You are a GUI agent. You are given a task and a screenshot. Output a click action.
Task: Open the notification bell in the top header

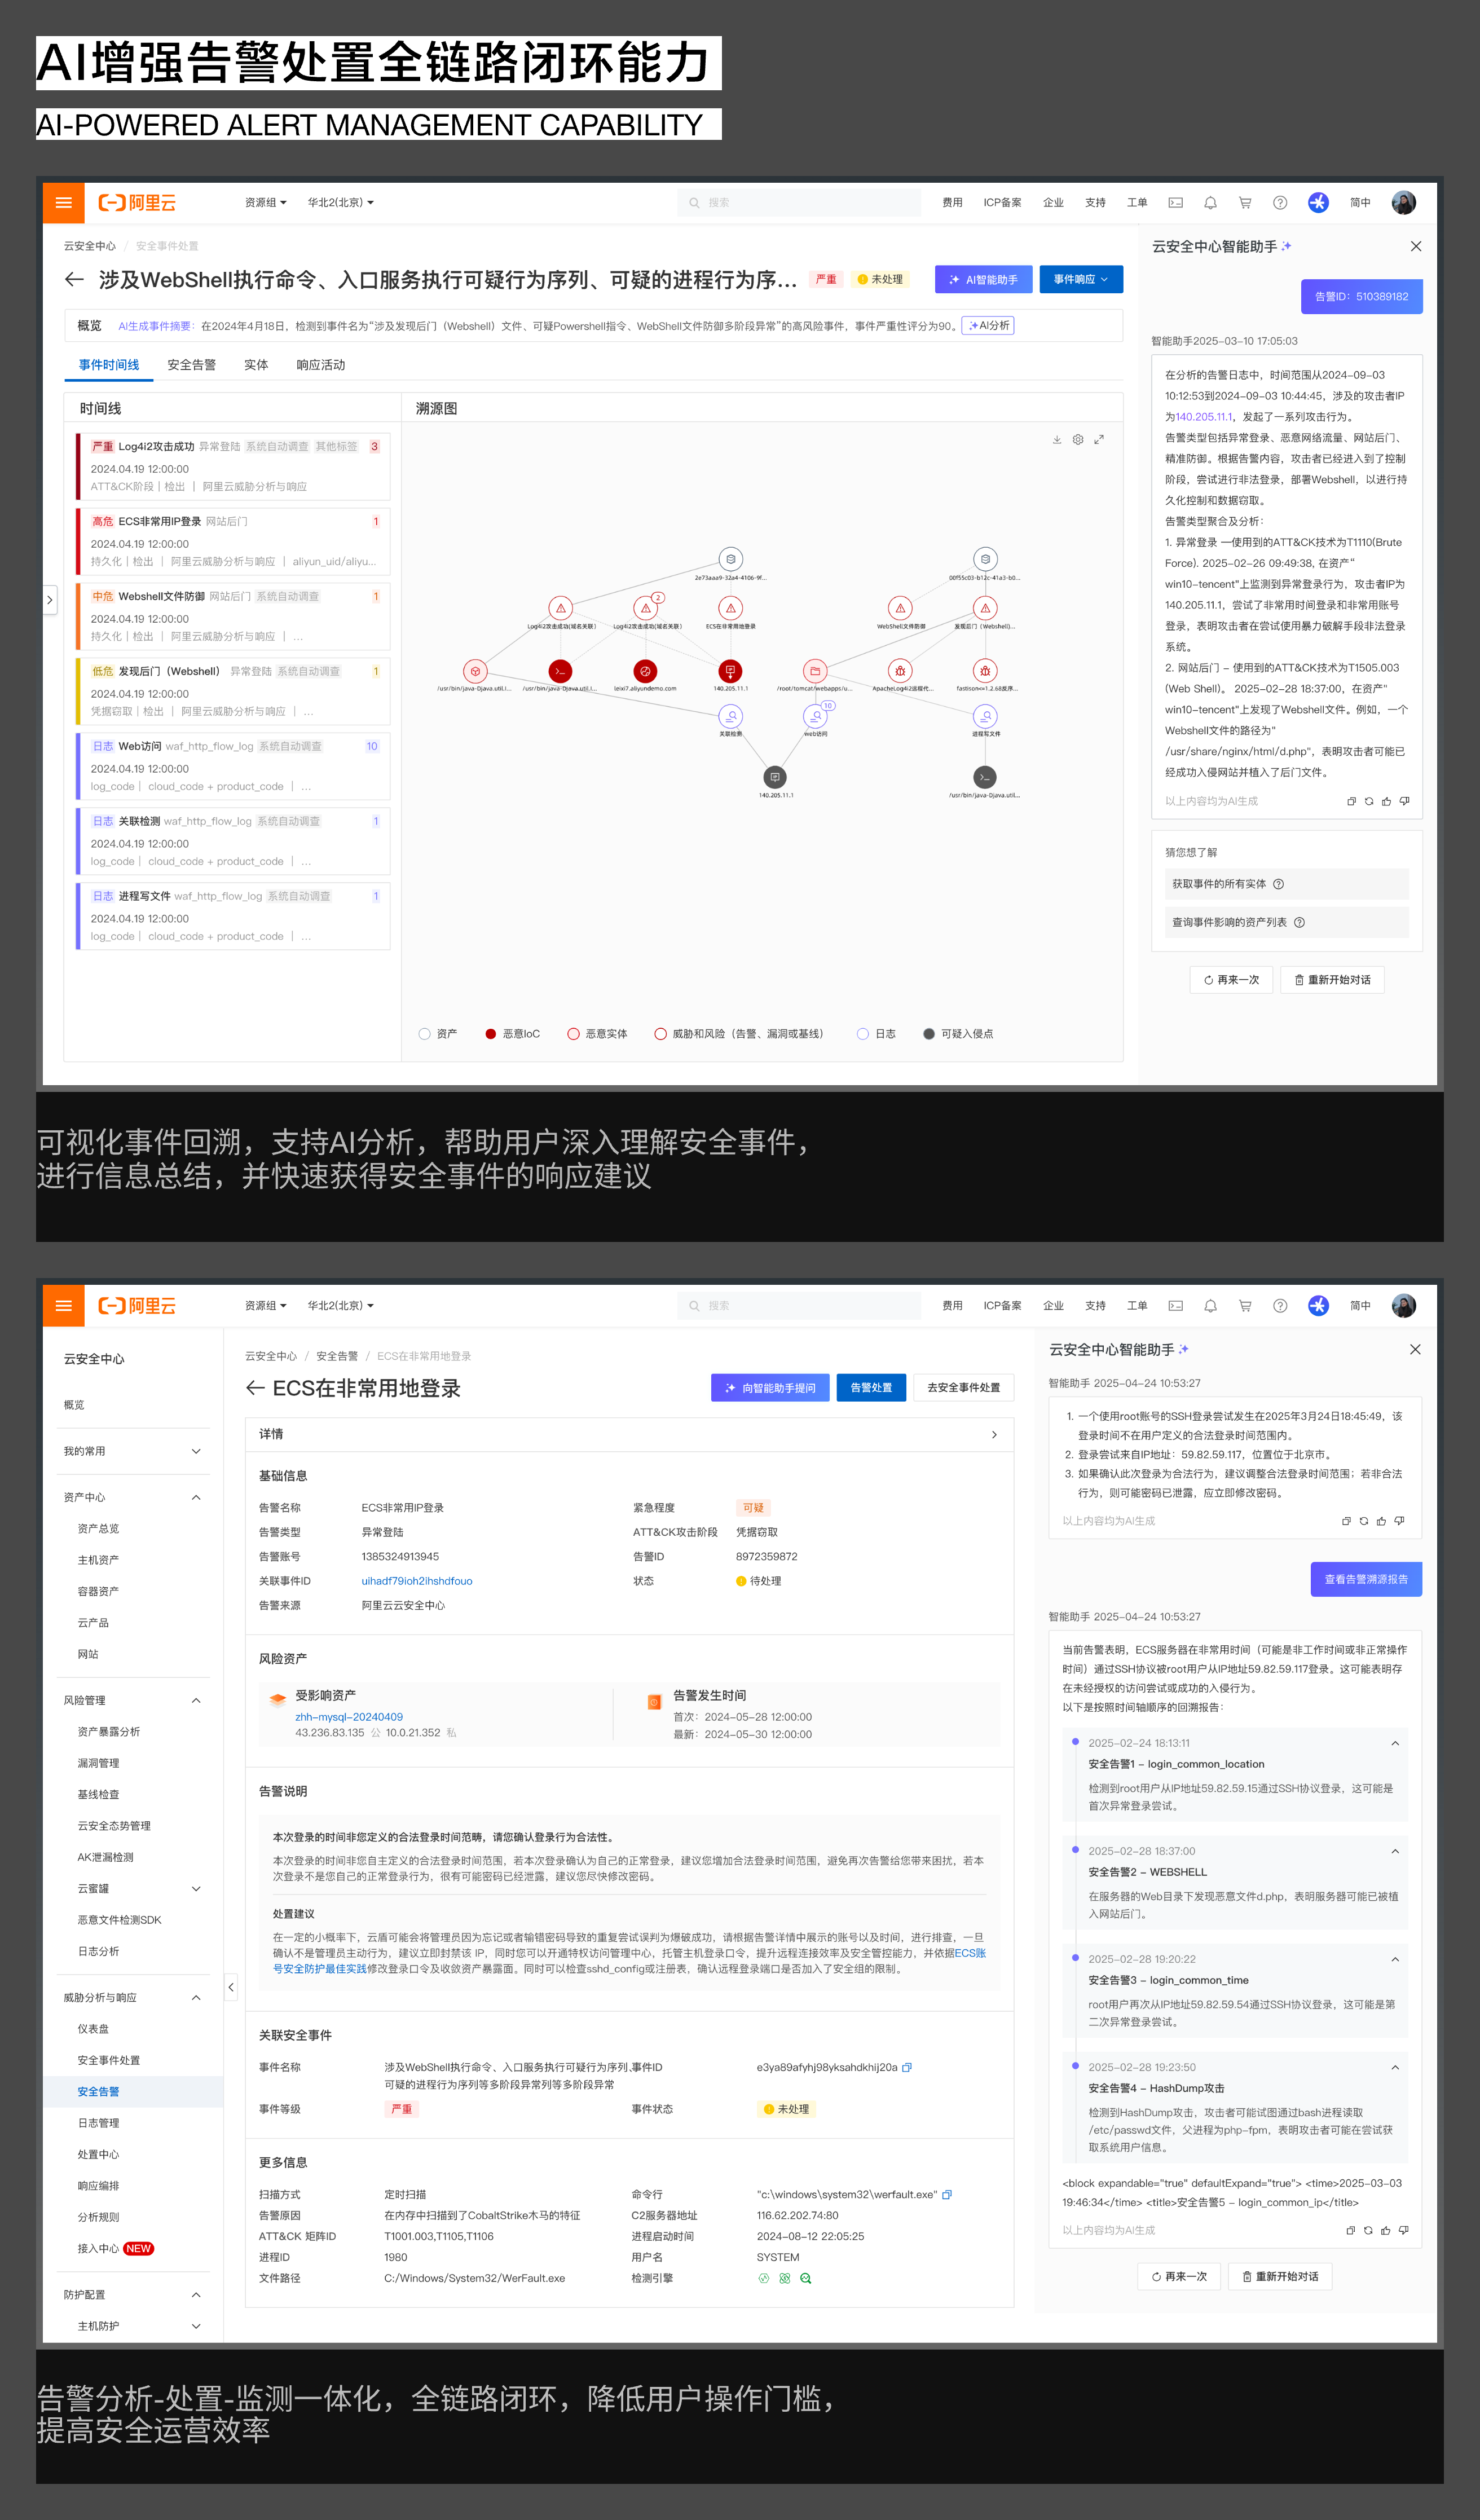[1210, 203]
